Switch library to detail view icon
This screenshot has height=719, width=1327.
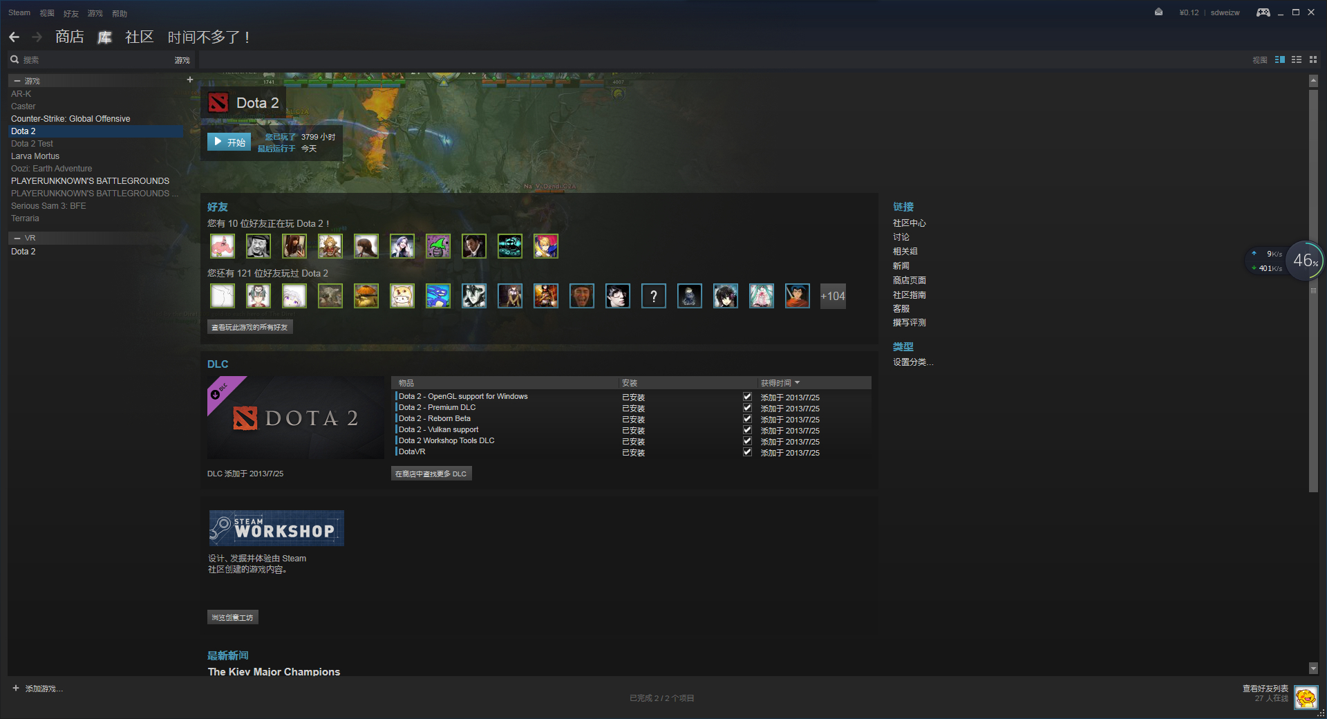pos(1280,60)
